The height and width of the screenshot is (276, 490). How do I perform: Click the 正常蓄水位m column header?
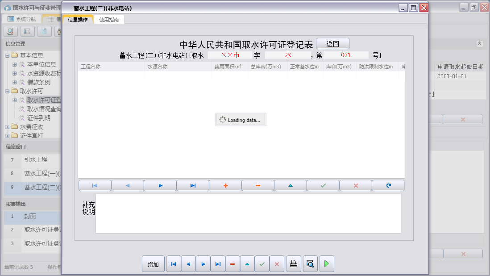[305, 67]
